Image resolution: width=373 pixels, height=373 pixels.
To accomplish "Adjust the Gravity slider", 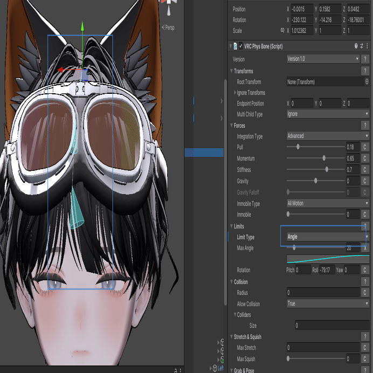I will click(x=315, y=181).
